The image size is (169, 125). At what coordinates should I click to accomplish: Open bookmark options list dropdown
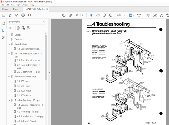[11, 28]
